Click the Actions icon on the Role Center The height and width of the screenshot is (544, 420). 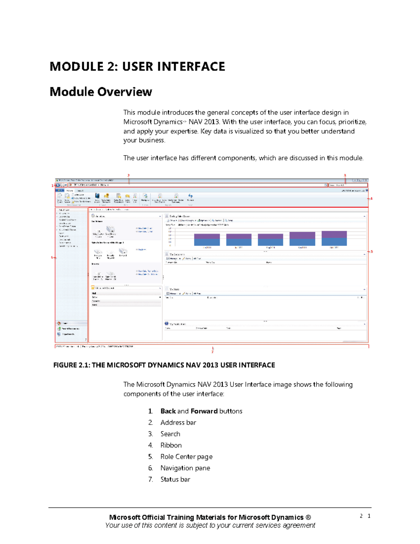coord(93,216)
